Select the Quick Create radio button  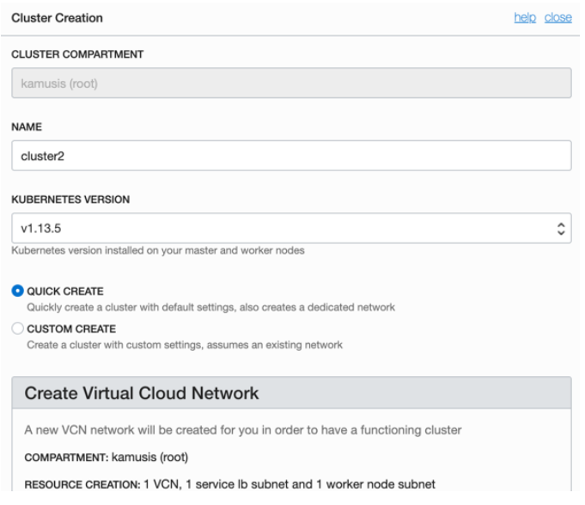[18, 292]
